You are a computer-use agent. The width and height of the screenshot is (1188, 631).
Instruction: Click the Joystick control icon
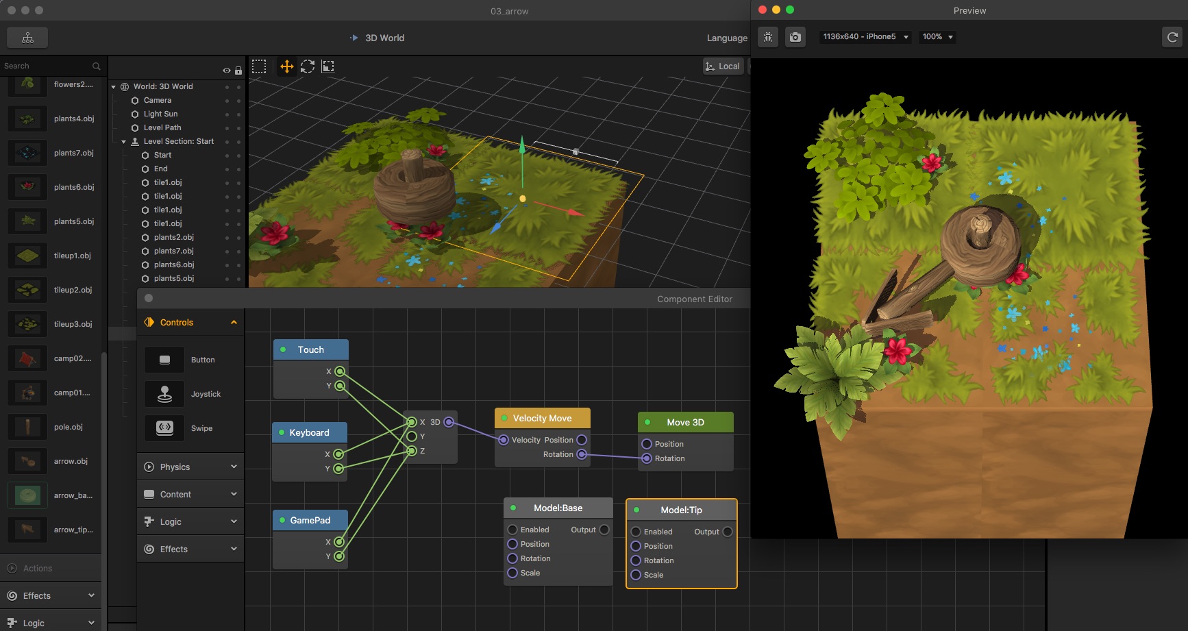click(x=164, y=394)
